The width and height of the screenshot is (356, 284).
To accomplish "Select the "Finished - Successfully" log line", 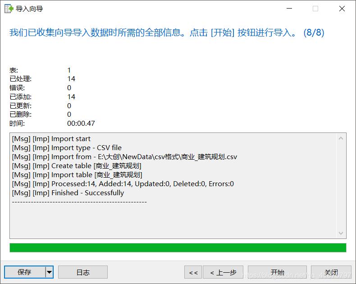I will [68, 193].
